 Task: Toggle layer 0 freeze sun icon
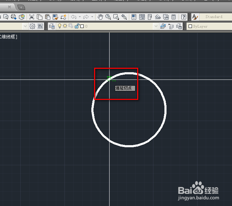point(65,26)
